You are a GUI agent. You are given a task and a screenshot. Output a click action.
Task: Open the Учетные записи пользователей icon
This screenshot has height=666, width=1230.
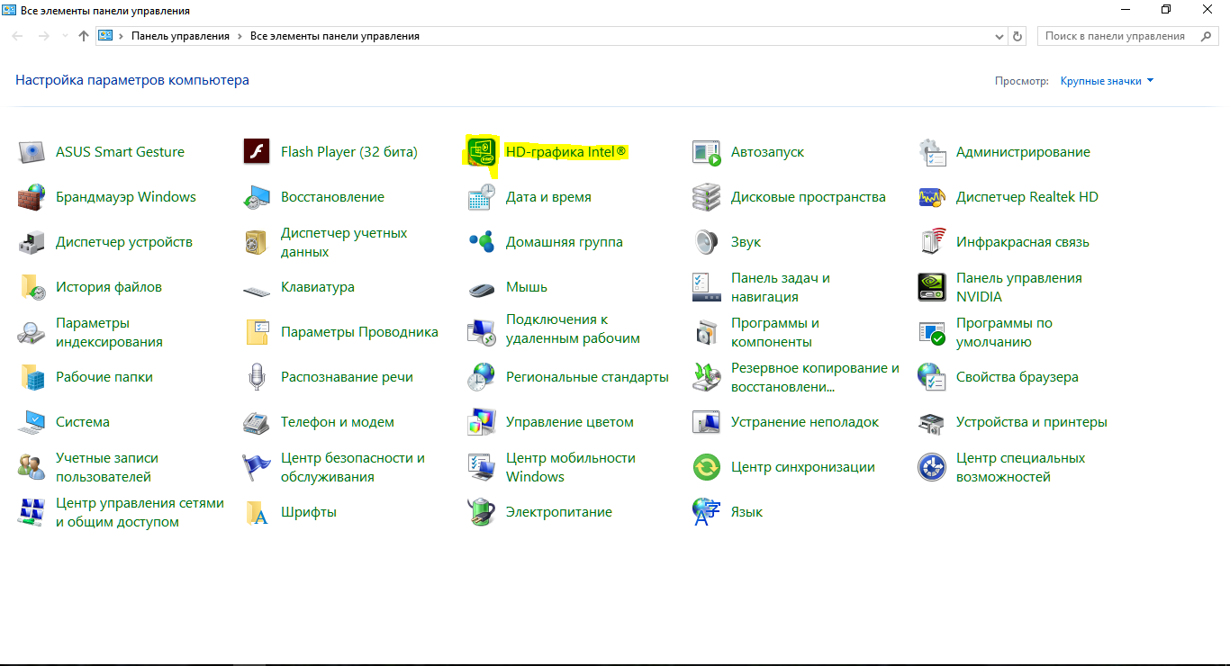(32, 467)
